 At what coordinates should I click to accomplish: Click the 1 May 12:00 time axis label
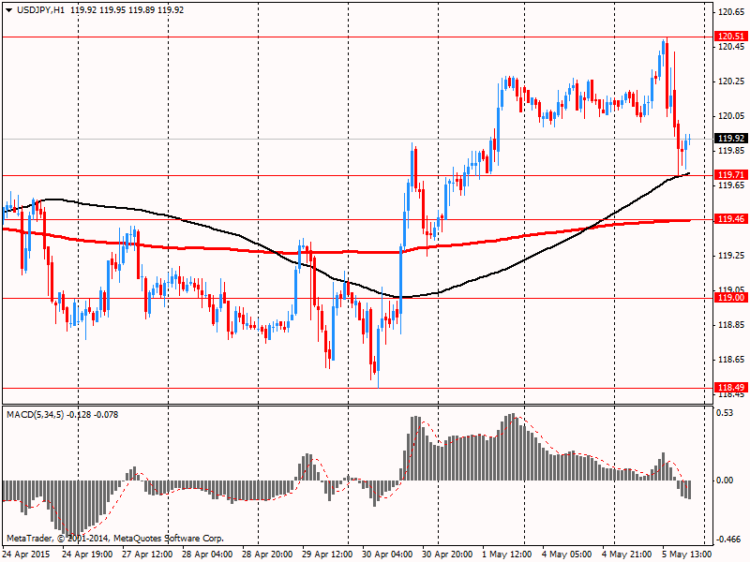click(x=507, y=555)
